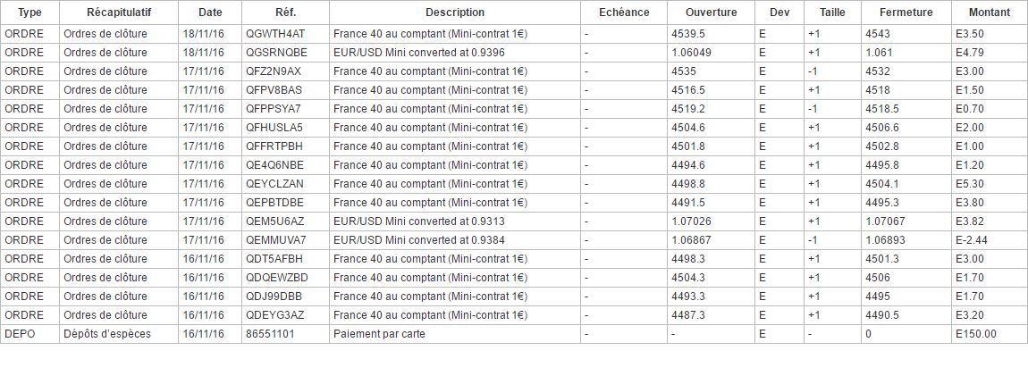Click the Ouverture column header
1028x376 pixels.
pyautogui.click(x=711, y=13)
